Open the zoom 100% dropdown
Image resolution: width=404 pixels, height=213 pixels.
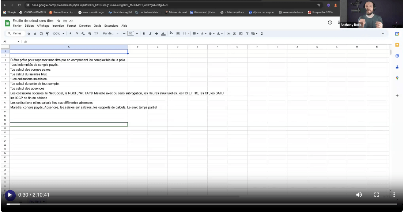(58, 34)
